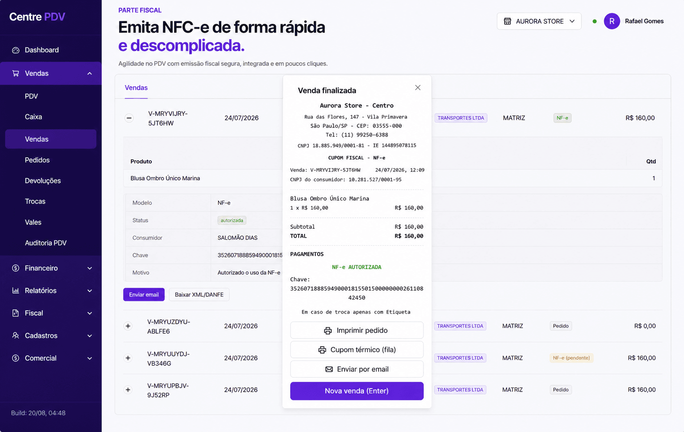The height and width of the screenshot is (432, 684).
Task: Click the Vendas shopping cart icon
Action: pos(16,73)
